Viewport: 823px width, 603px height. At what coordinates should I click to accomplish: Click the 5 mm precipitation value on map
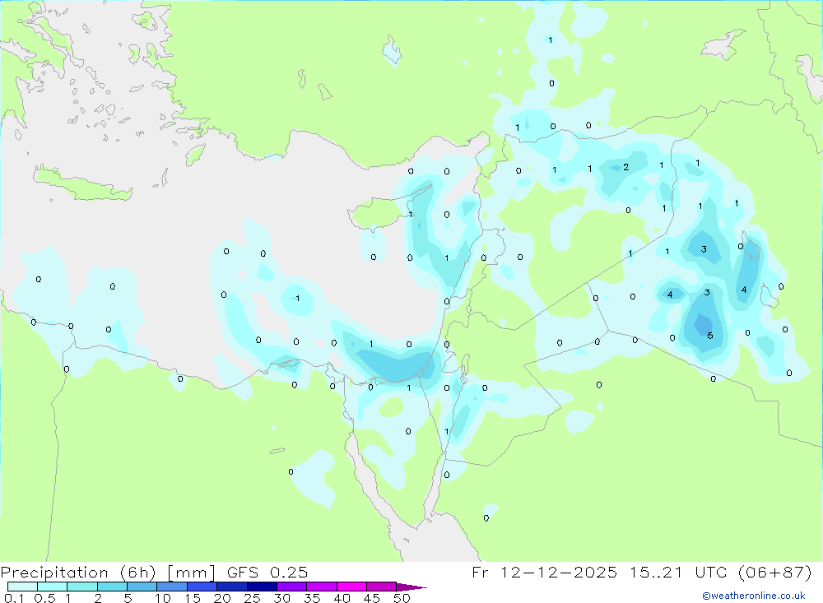tap(710, 336)
